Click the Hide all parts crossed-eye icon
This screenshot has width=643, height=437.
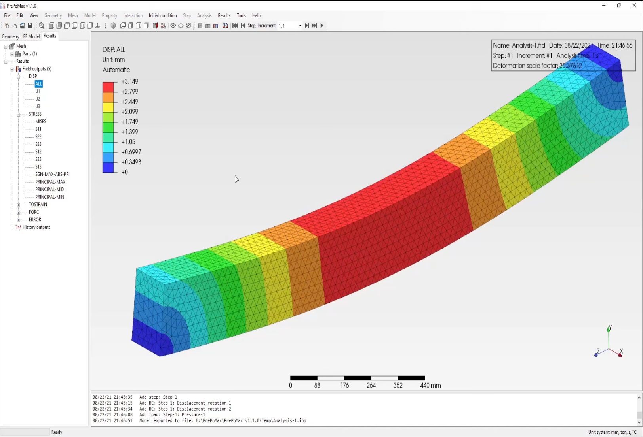188,26
